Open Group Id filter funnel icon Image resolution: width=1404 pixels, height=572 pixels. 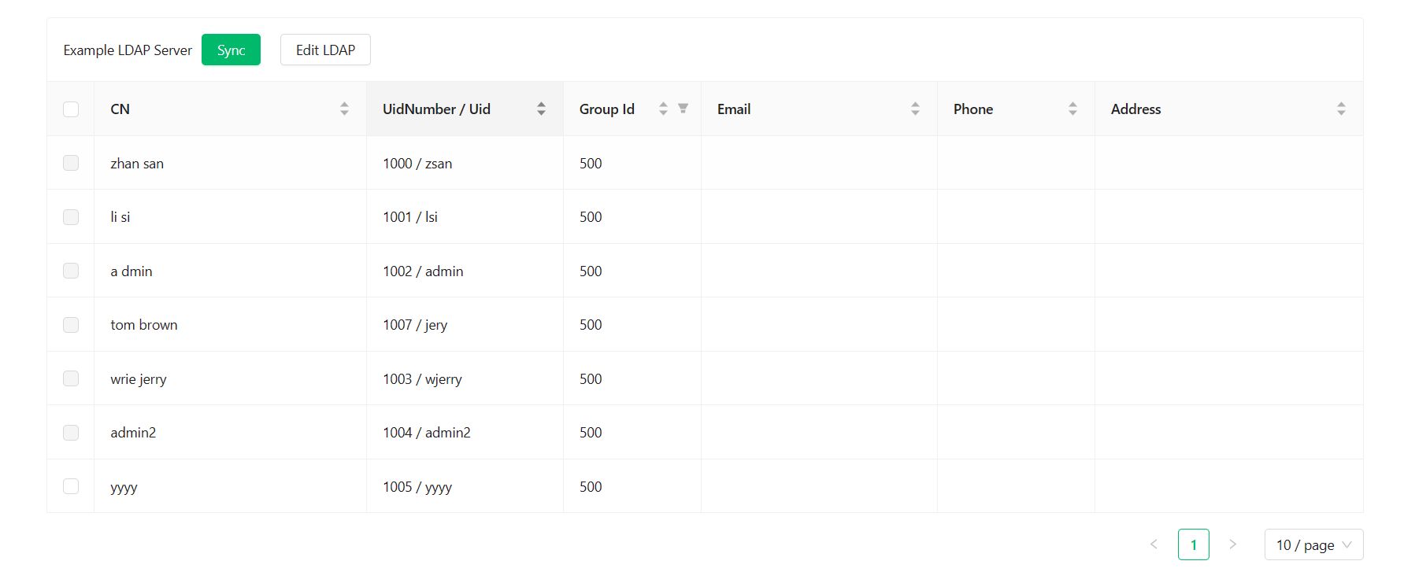click(683, 109)
